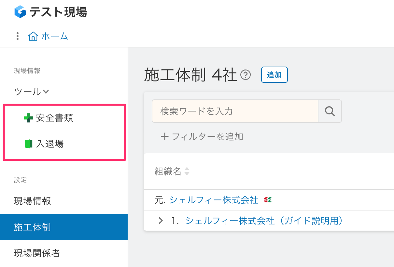Expand row 1 シェルフィー株式会社（ガイド説明用）

coord(161,221)
